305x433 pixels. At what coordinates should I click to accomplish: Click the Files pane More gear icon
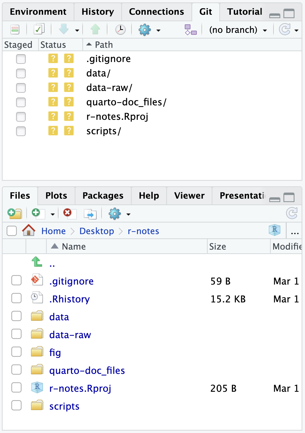pyautogui.click(x=115, y=214)
